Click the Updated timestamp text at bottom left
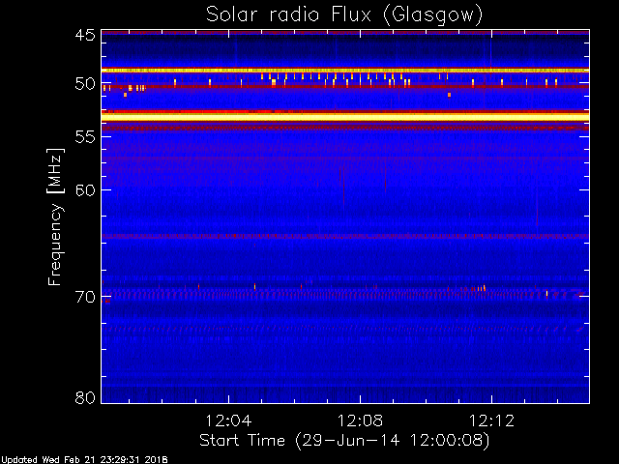 [84, 460]
